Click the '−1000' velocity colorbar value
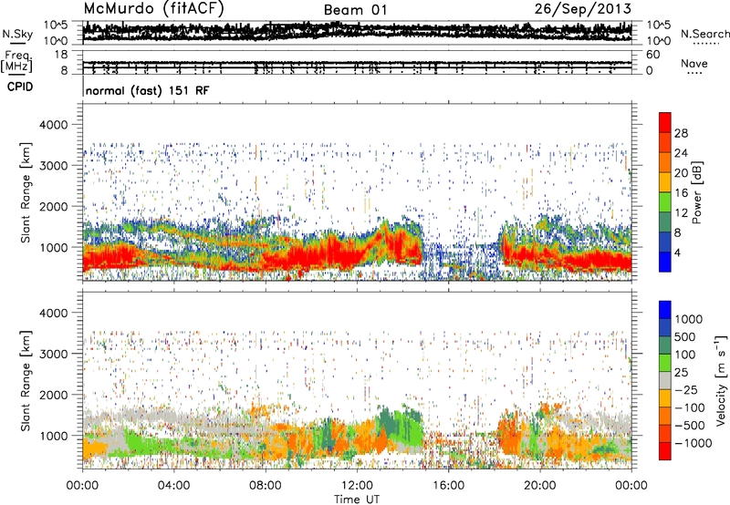The height and width of the screenshot is (505, 730). (x=693, y=443)
